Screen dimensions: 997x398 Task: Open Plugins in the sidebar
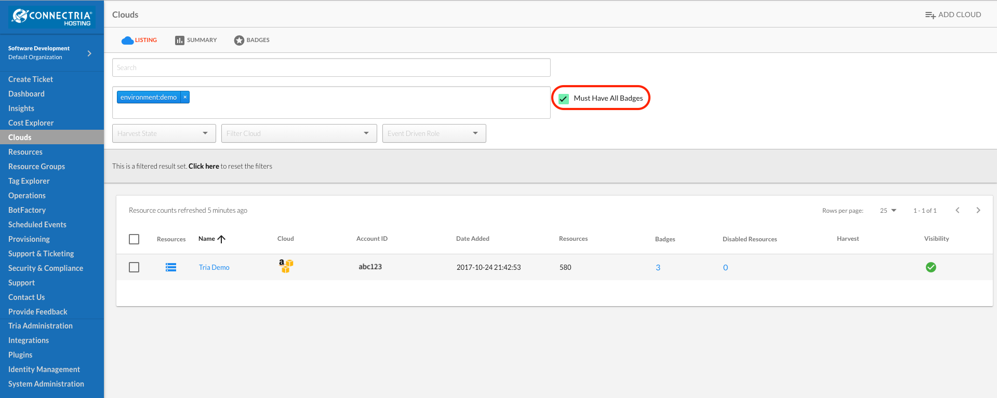click(20, 355)
